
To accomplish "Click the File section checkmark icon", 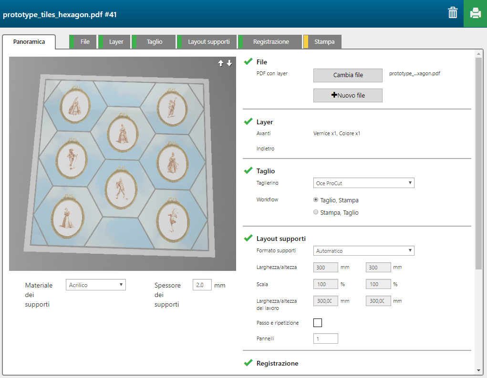I will coord(248,61).
